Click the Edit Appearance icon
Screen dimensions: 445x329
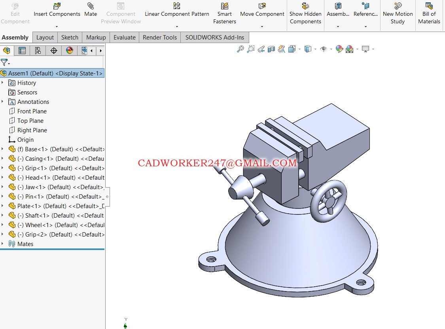[339, 49]
